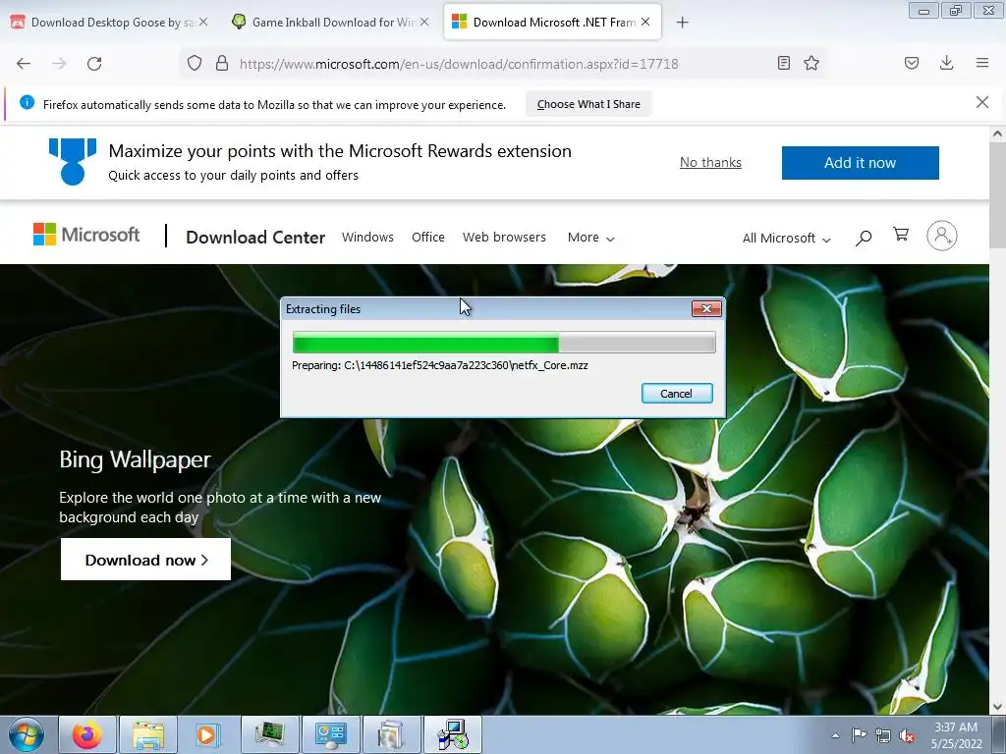Close the Extracting files dialog

[706, 308]
